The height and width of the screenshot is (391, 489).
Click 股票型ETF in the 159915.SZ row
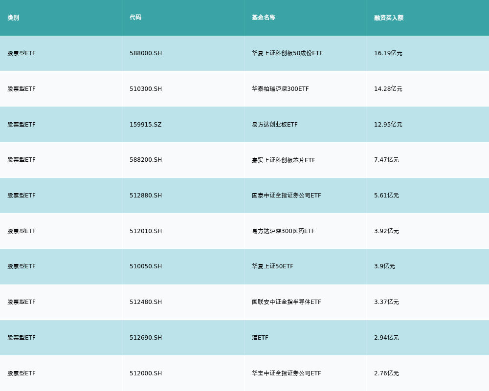pyautogui.click(x=22, y=125)
